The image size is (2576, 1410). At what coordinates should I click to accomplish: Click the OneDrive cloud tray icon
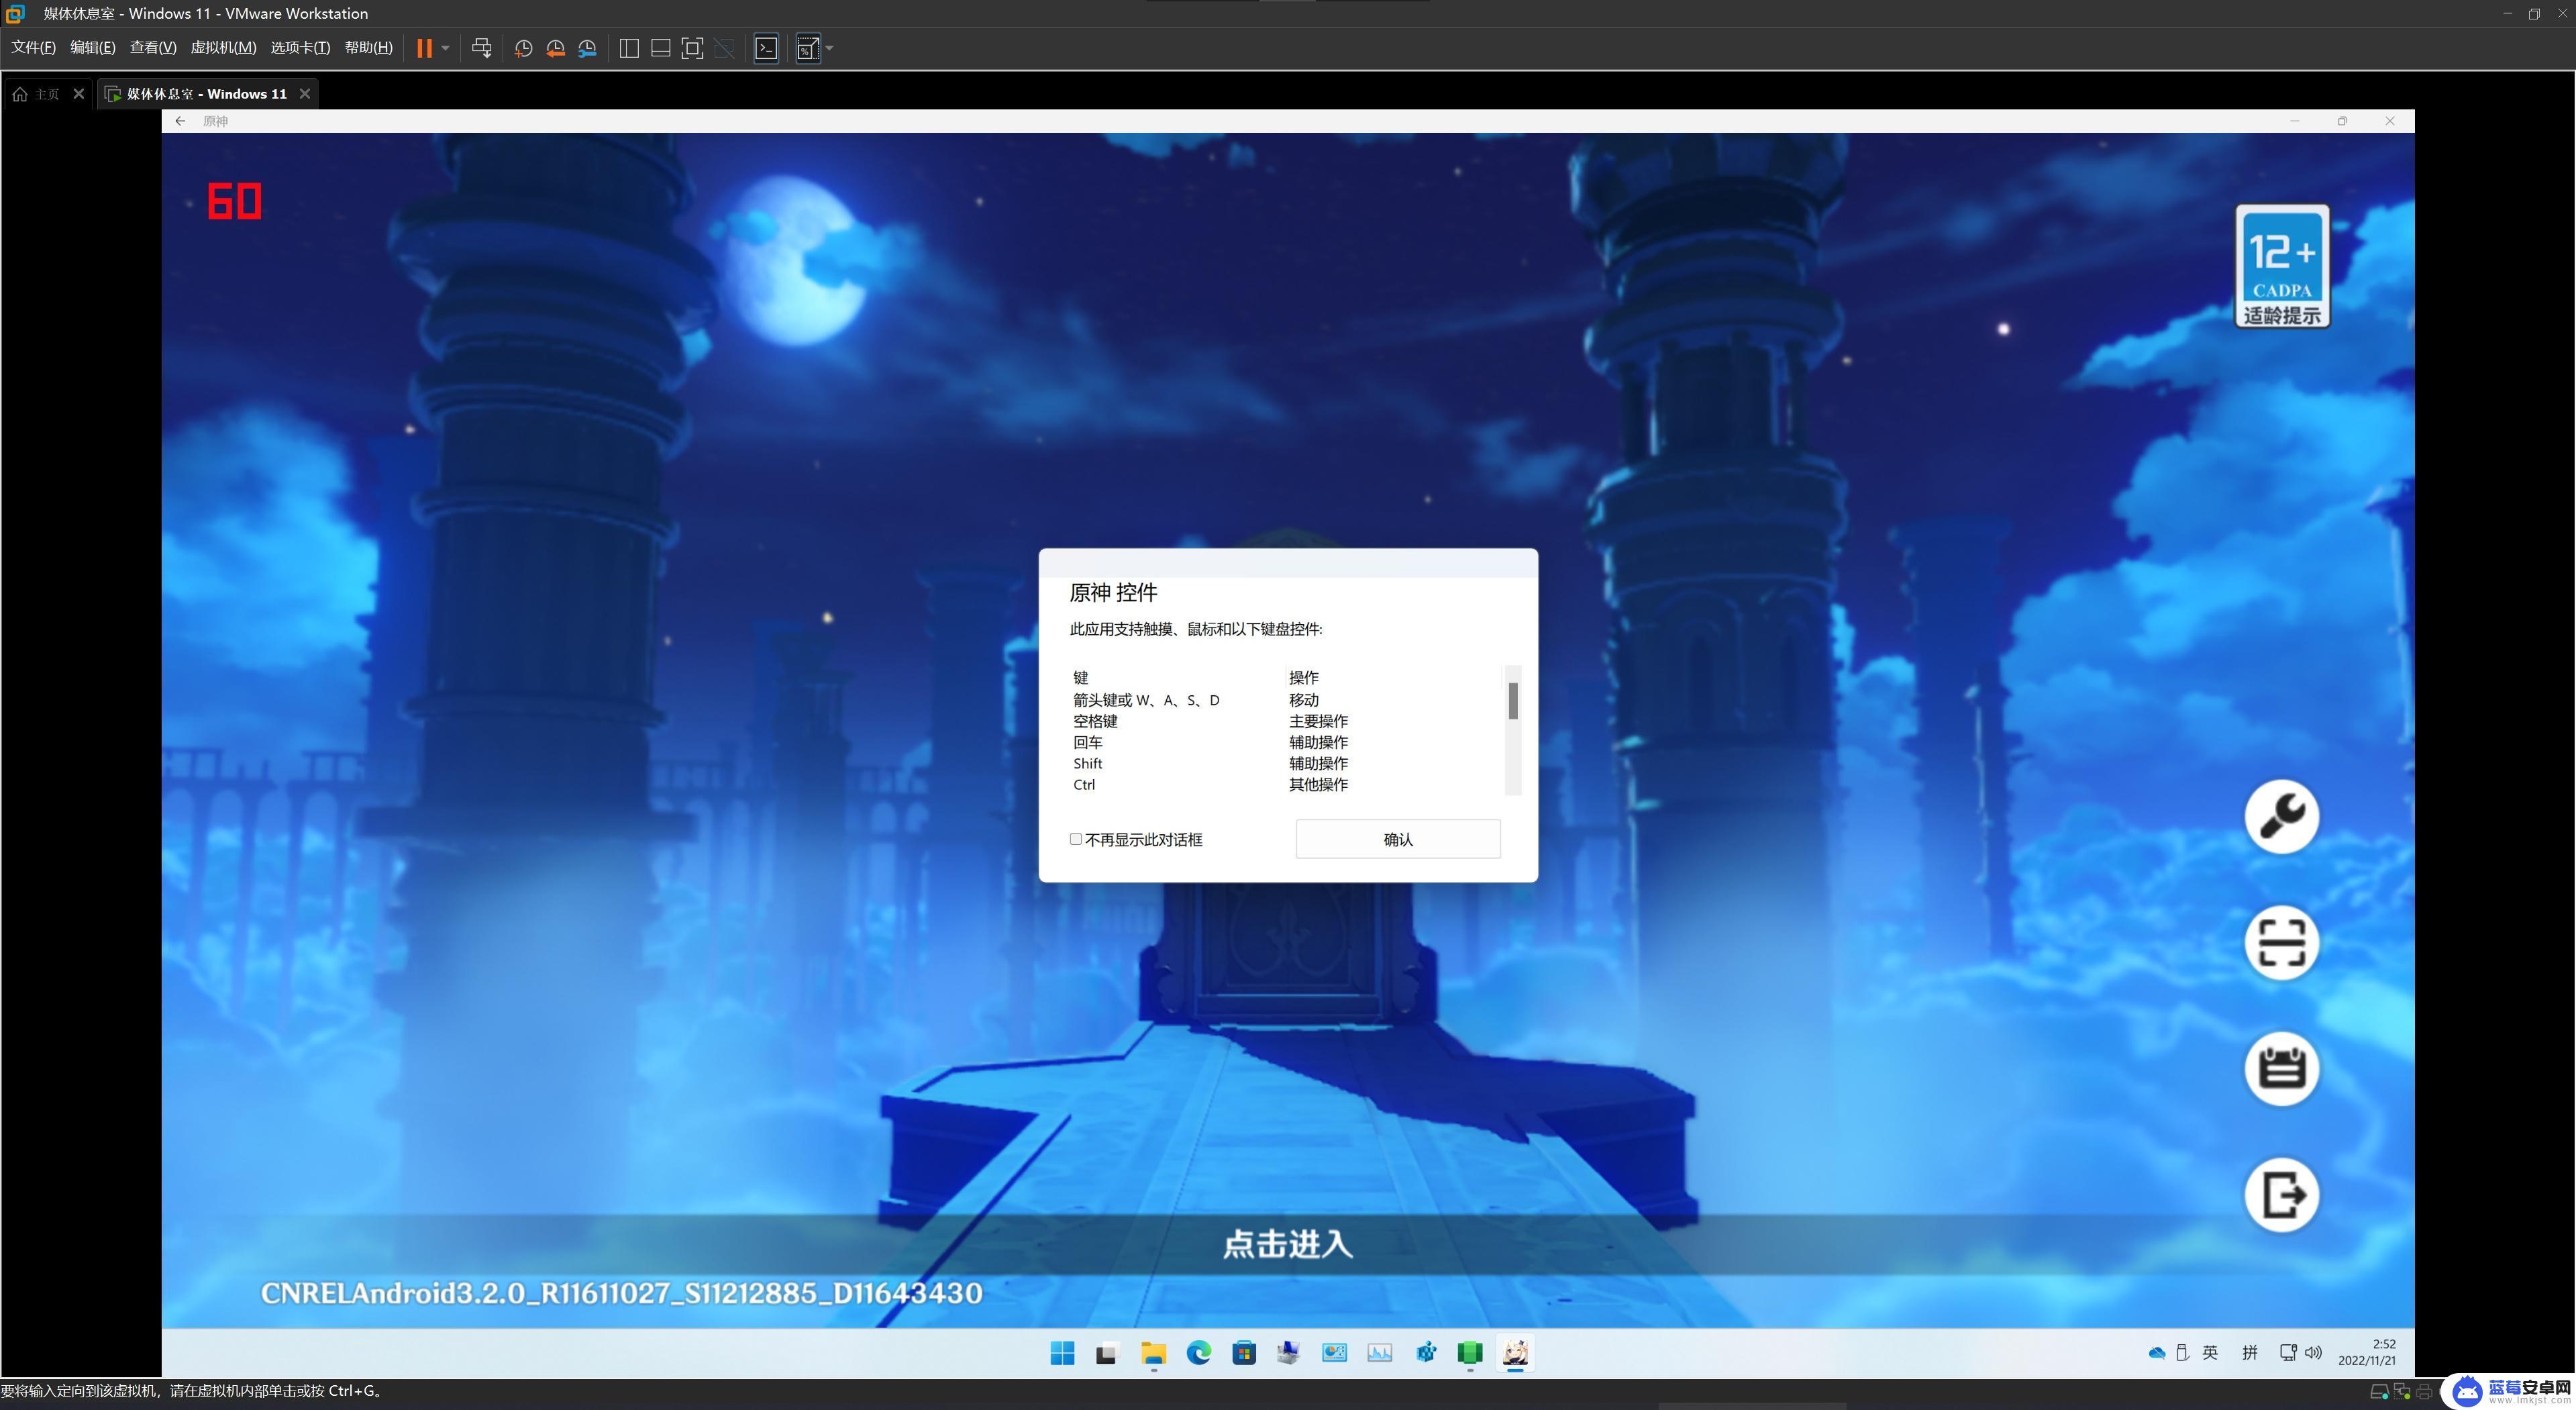coord(2157,1352)
